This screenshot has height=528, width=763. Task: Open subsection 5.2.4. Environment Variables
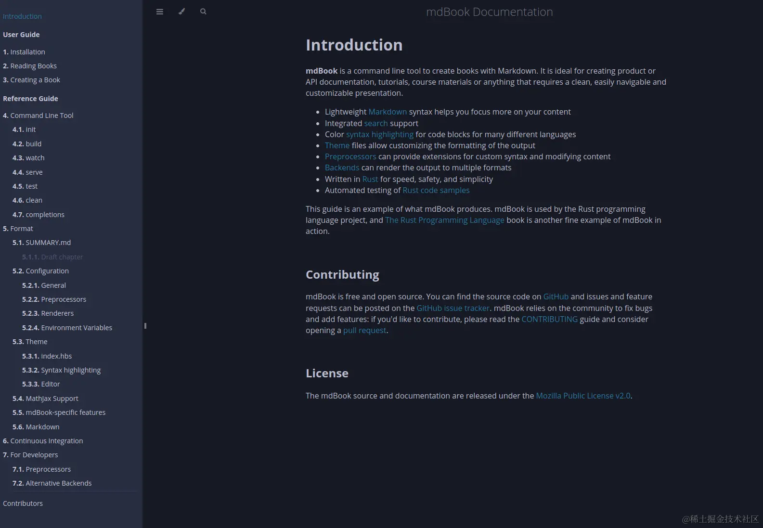pos(67,328)
